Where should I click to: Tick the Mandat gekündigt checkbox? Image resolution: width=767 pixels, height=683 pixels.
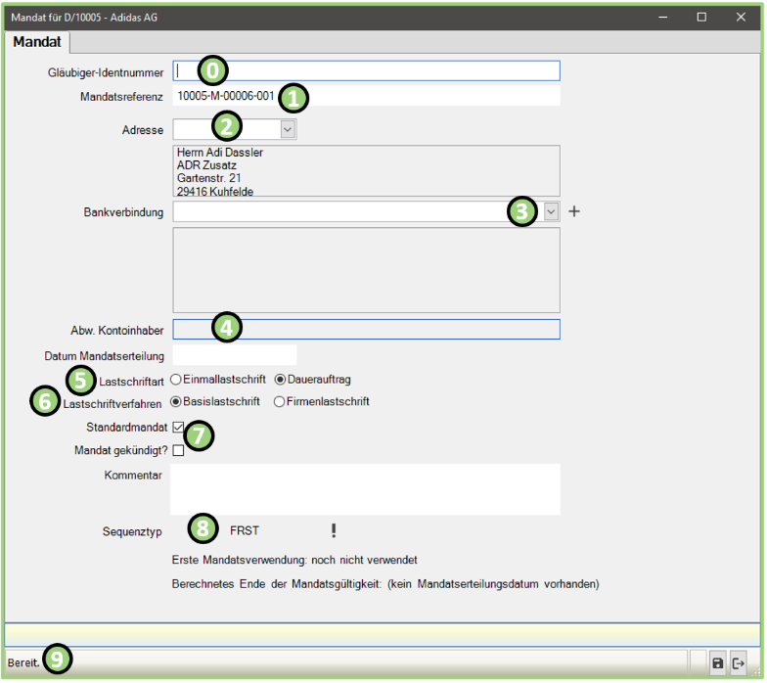[x=178, y=451]
